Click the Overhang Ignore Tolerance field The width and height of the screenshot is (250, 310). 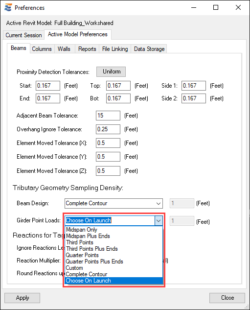pyautogui.click(x=108, y=129)
